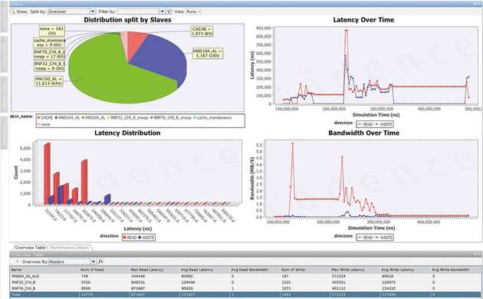
Task: Click small arrow left of Overview By
Action: (x=17, y=261)
